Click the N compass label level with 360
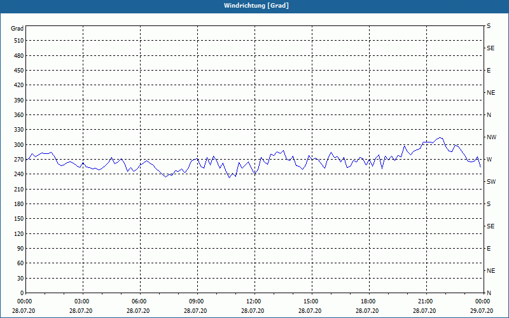The width and height of the screenshot is (509, 318). coord(489,115)
